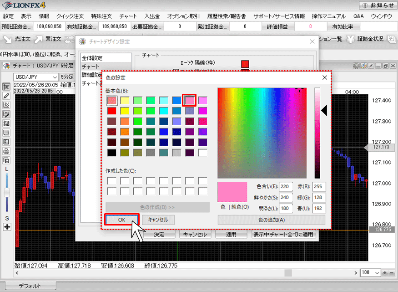Image resolution: width=398 pixels, height=292 pixels.
Task: Minimize the USD/JPY chart window
Action: [378, 66]
